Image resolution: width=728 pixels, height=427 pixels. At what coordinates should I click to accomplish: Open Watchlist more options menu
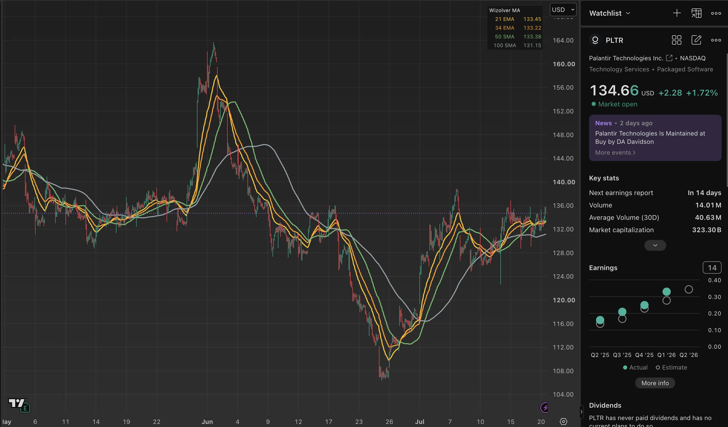716,13
